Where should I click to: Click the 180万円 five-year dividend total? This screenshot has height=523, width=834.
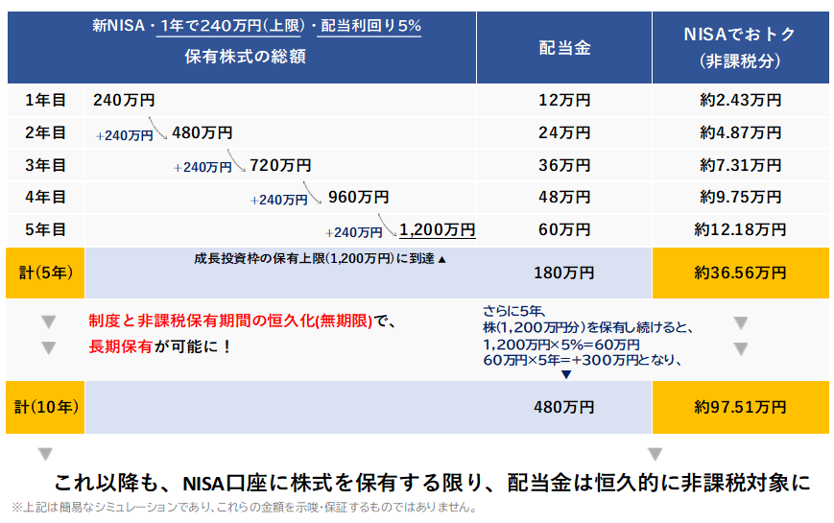(x=563, y=273)
